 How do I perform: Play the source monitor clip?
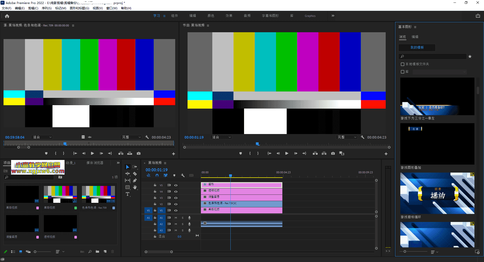pyautogui.click(x=93, y=153)
